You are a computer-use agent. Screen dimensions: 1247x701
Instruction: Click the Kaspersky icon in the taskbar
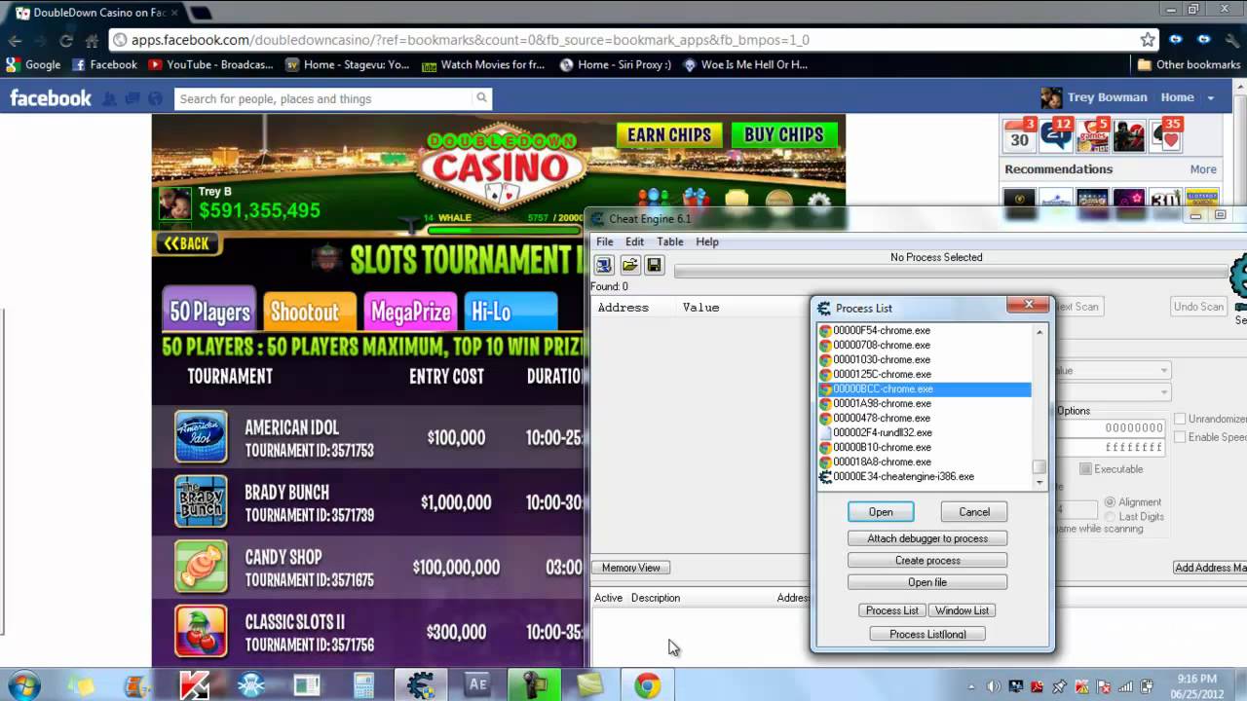click(x=194, y=685)
